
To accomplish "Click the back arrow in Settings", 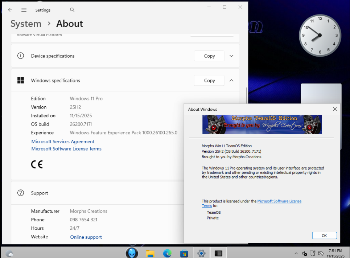I will (10, 10).
